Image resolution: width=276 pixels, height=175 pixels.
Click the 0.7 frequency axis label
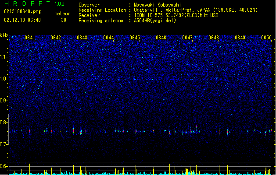[x=4, y=144]
